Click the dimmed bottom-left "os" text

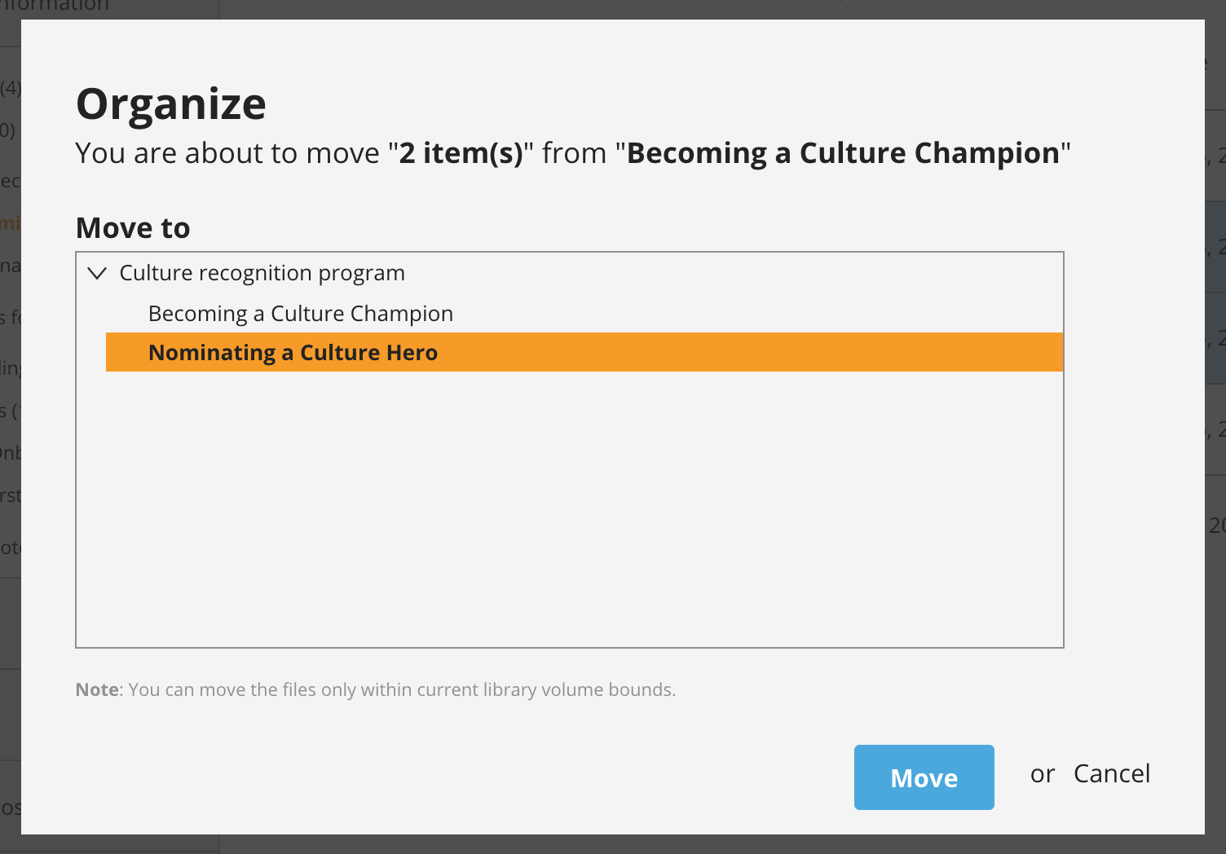click(11, 808)
